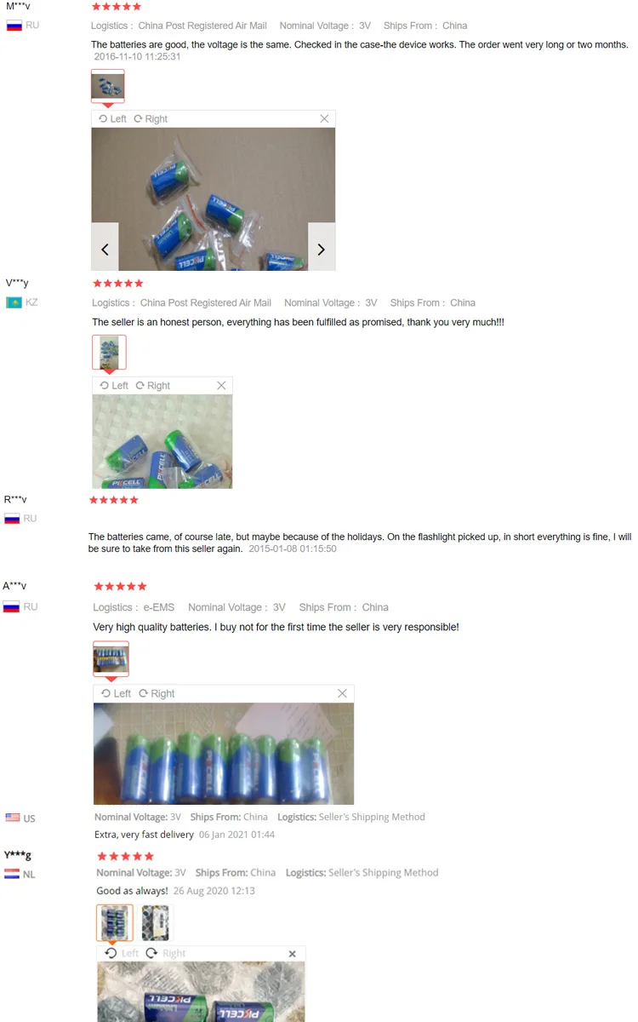
Task: Rotate M***v's review photo left
Action: tap(112, 119)
